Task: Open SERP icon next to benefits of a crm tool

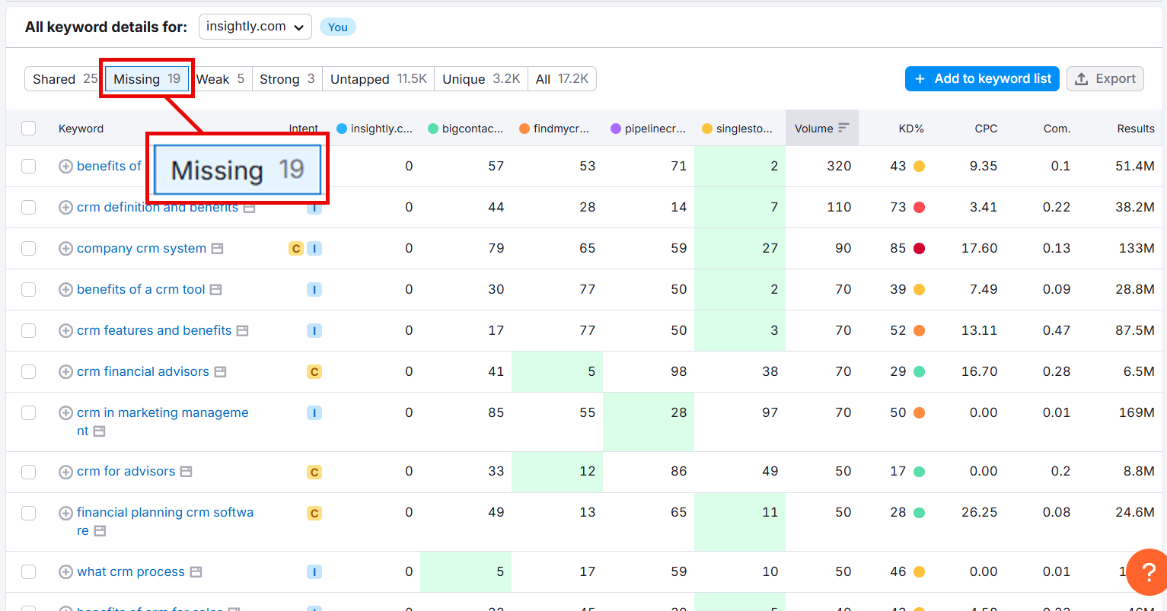Action: coord(215,290)
